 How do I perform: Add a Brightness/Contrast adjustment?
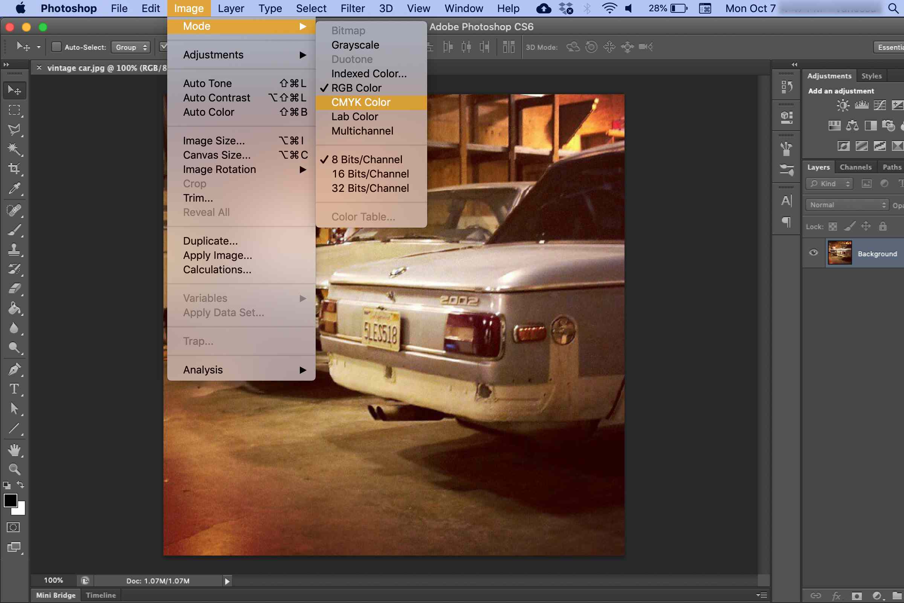pyautogui.click(x=843, y=105)
